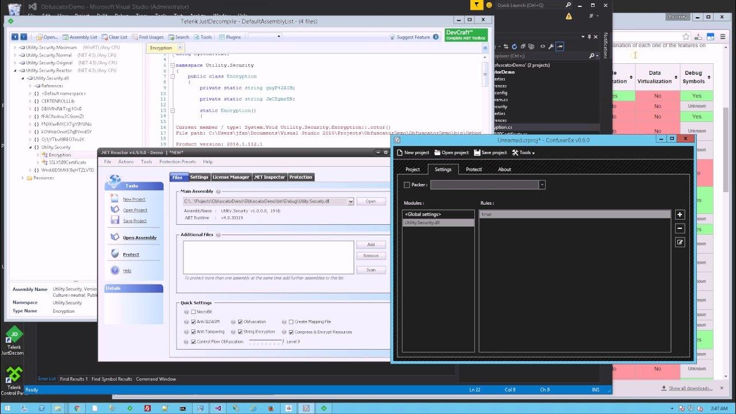Open Search in the JustDecompile toolbar

point(178,37)
